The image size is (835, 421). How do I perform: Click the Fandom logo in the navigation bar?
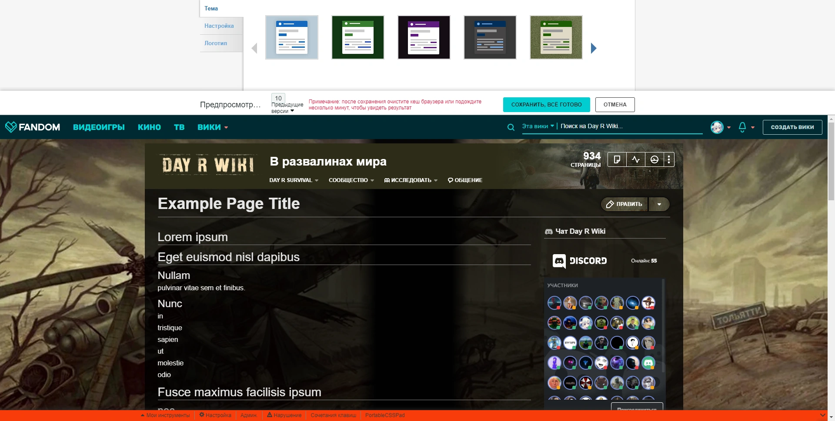point(33,127)
